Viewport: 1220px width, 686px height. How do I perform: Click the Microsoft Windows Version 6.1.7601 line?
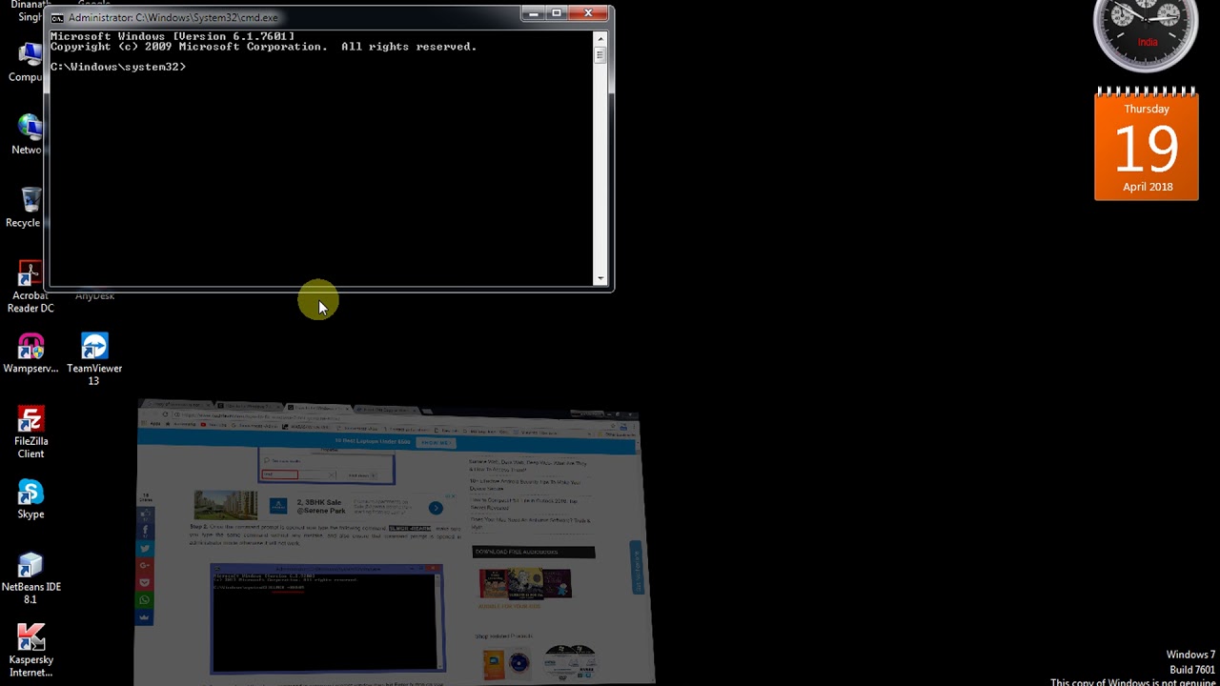tap(173, 36)
